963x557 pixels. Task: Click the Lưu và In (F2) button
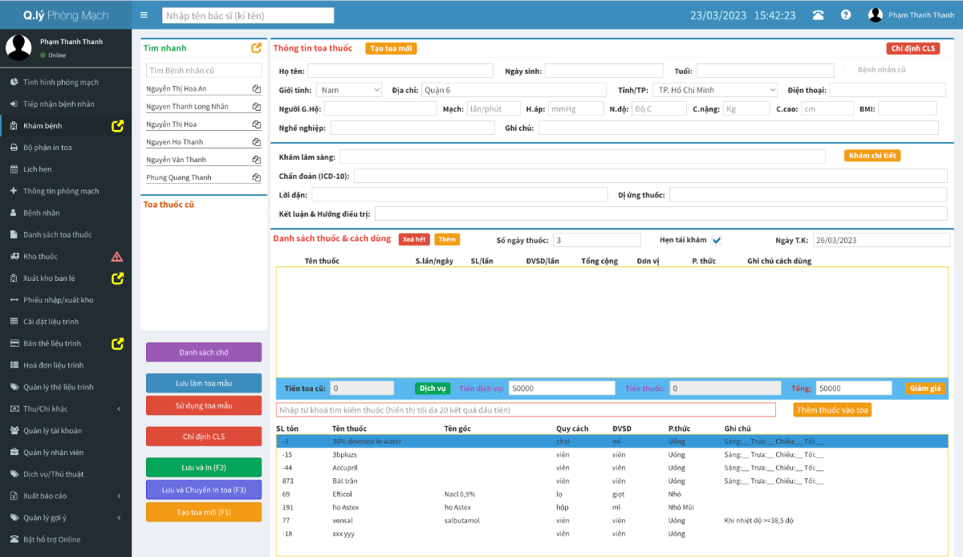point(203,466)
